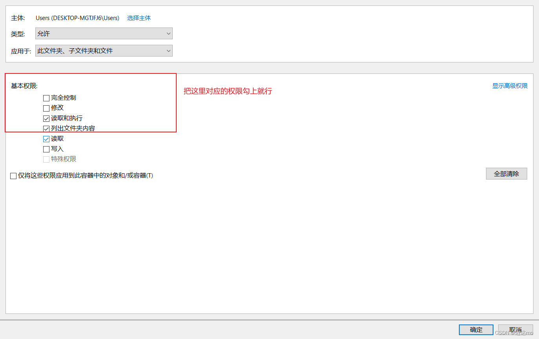Screen dimensions: 539x339
Task: Click the 基本权限 heading text
Action: (24, 86)
